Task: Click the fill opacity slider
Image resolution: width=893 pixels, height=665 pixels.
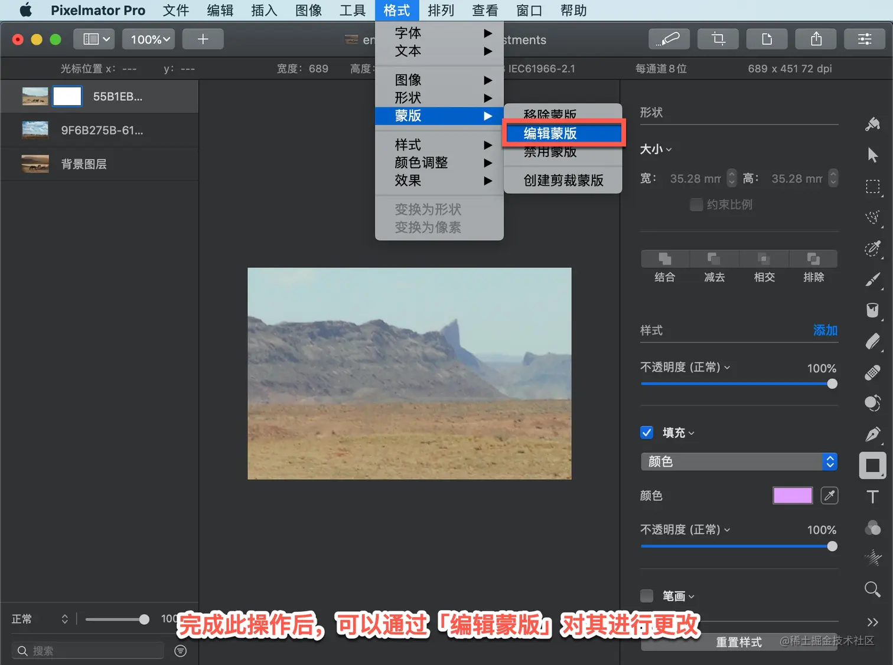Action: tap(739, 546)
